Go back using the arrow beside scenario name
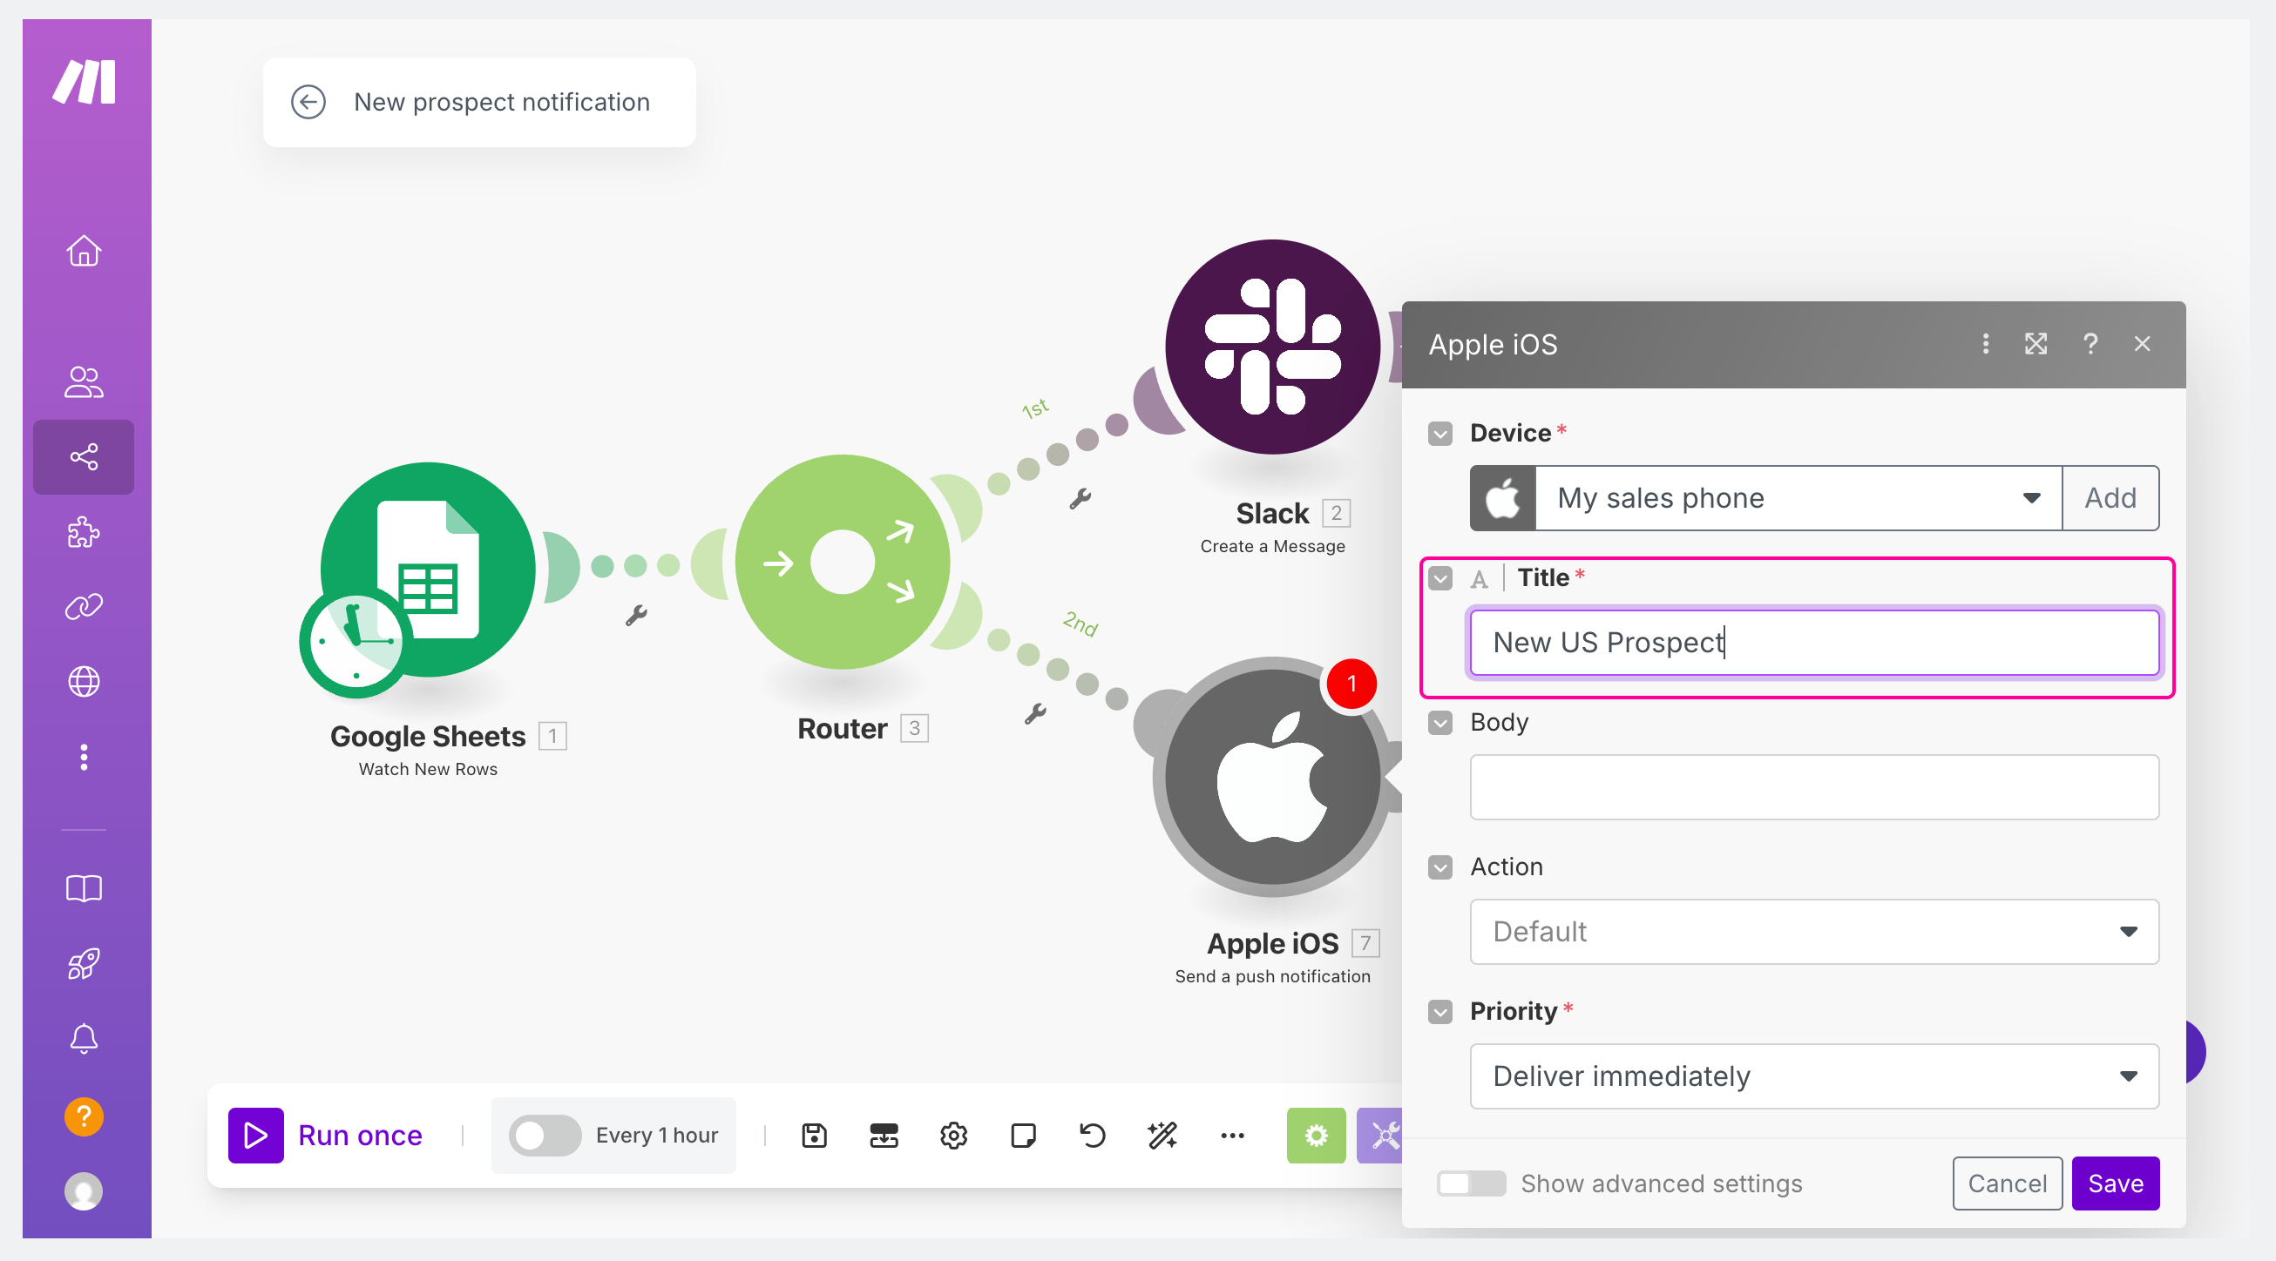The image size is (2276, 1261). pos(308,103)
